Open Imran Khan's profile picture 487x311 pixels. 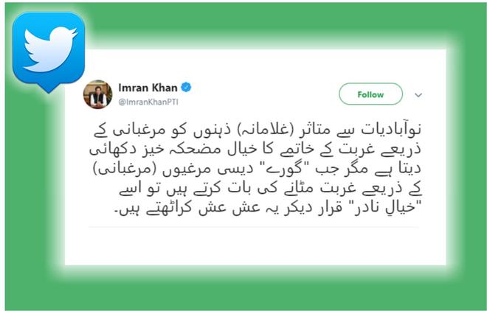tap(98, 94)
